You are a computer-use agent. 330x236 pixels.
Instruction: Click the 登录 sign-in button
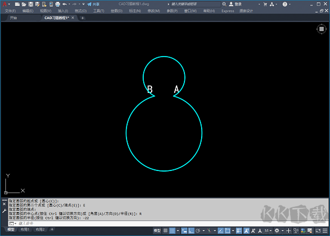236,4
